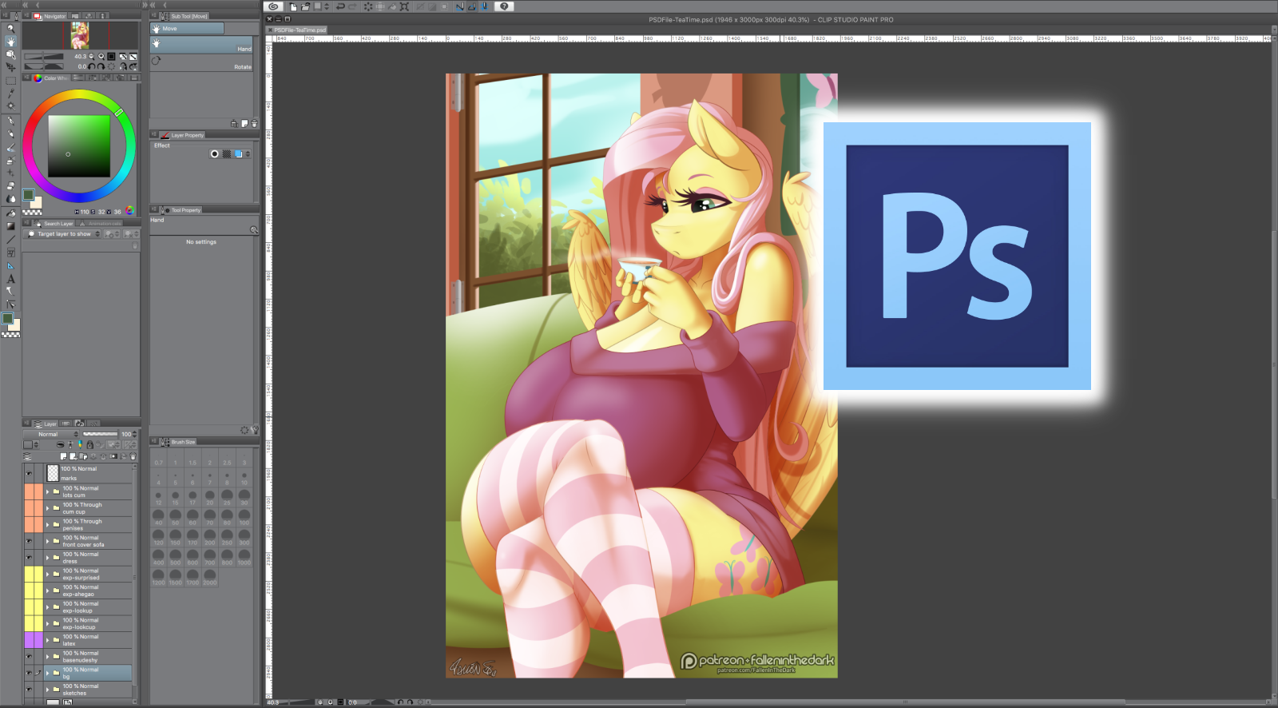The image size is (1278, 708).
Task: Select the Operation object cube tool
Action: [x=10, y=54]
